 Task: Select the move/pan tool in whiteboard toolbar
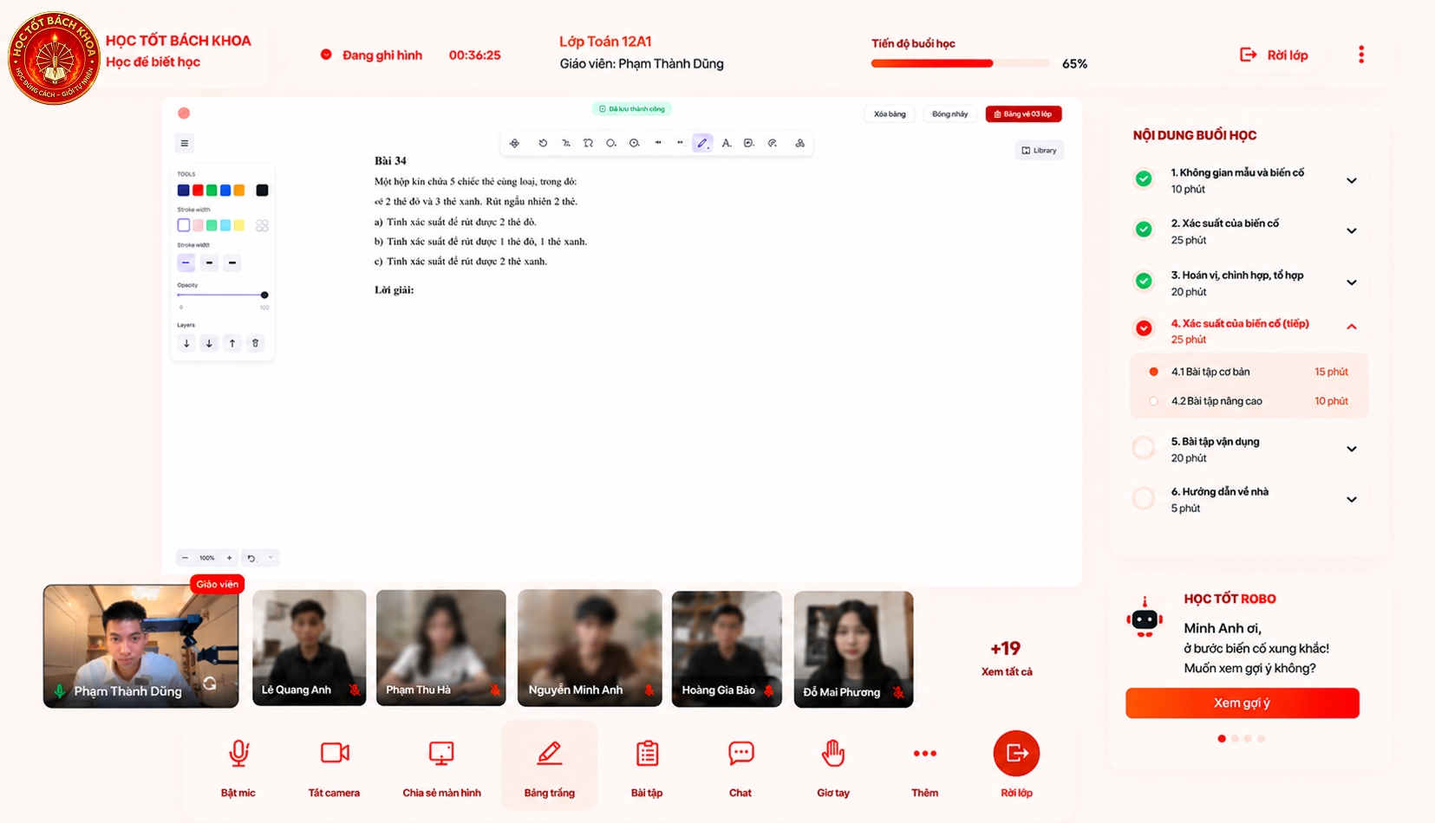coord(515,143)
